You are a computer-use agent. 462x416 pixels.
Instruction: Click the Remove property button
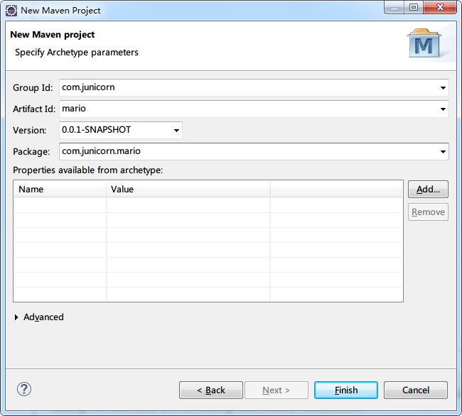click(428, 212)
